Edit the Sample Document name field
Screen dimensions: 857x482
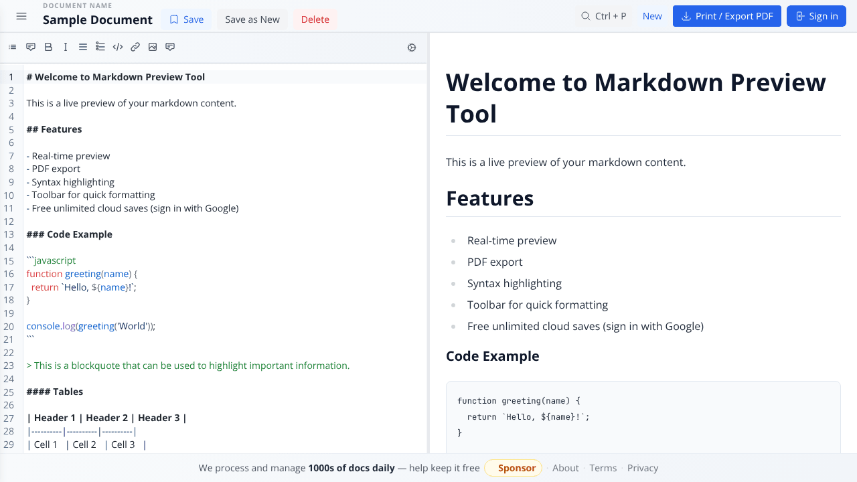98,20
